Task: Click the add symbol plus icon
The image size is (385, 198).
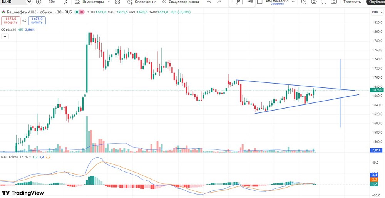Action: point(38,2)
